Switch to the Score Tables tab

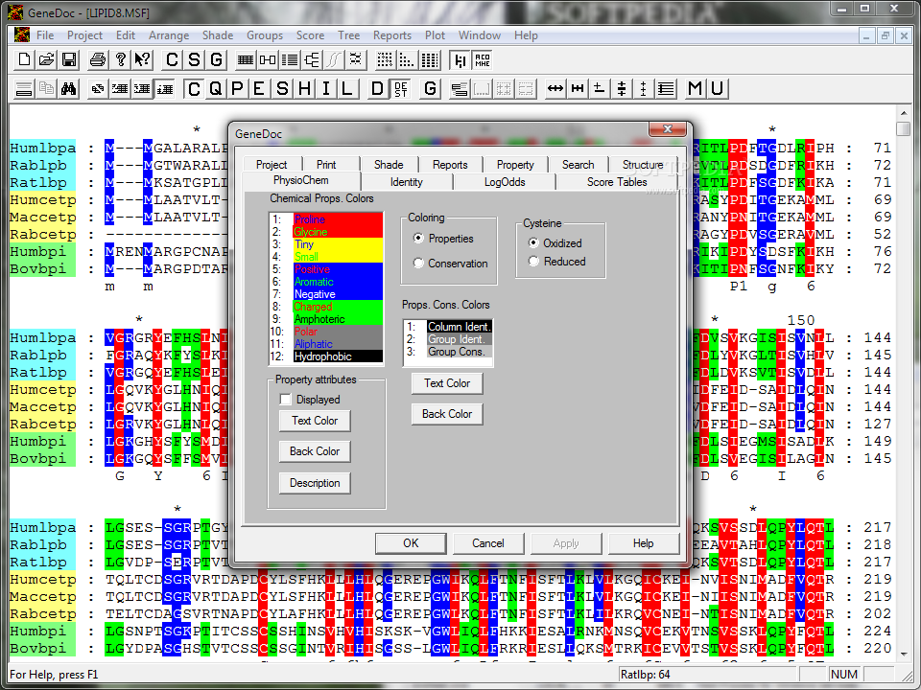617,182
